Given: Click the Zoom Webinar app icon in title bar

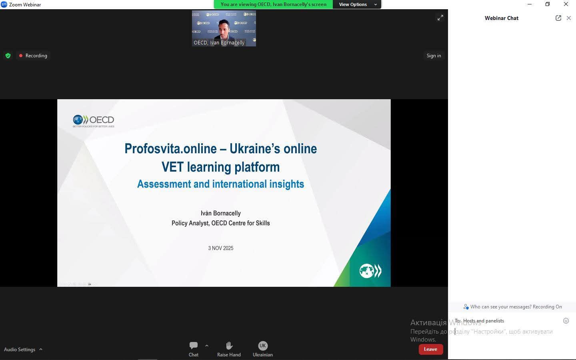Looking at the screenshot, I should (x=4, y=4).
